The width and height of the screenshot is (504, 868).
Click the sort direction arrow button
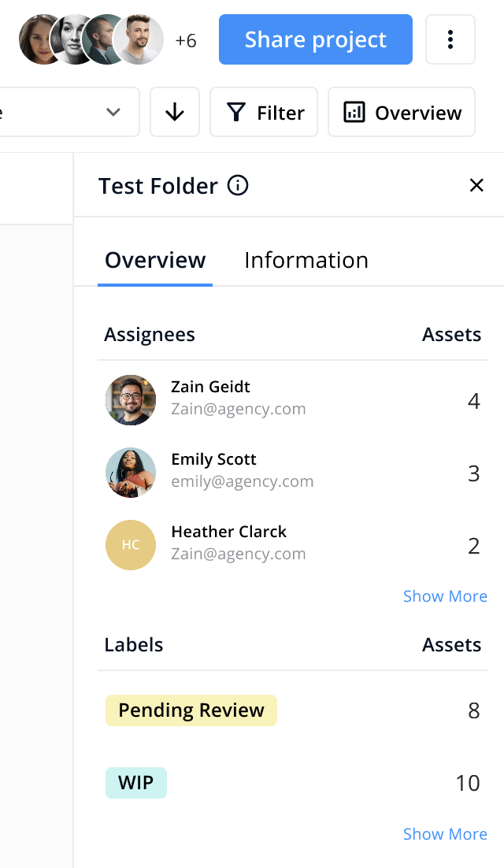(175, 113)
